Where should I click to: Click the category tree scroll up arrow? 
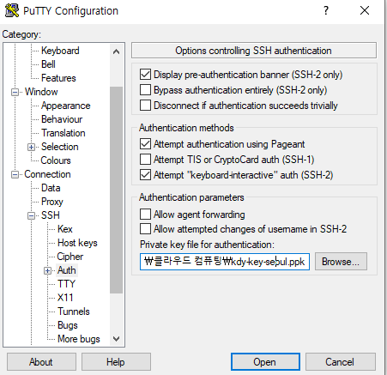pyautogui.click(x=116, y=51)
